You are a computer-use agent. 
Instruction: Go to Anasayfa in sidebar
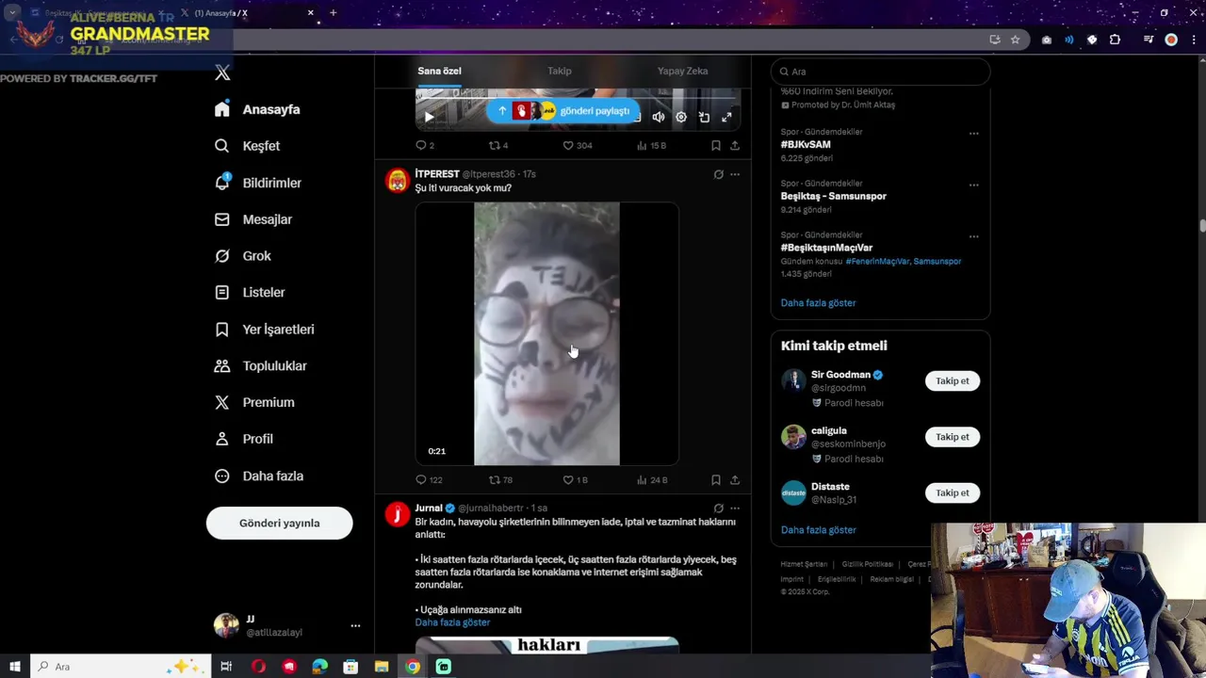(257, 109)
